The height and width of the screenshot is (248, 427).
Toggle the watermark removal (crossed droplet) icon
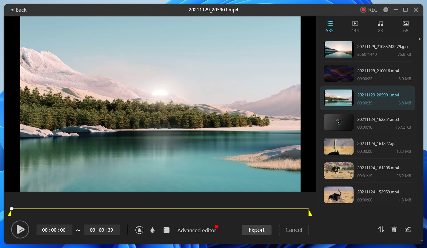(x=139, y=230)
